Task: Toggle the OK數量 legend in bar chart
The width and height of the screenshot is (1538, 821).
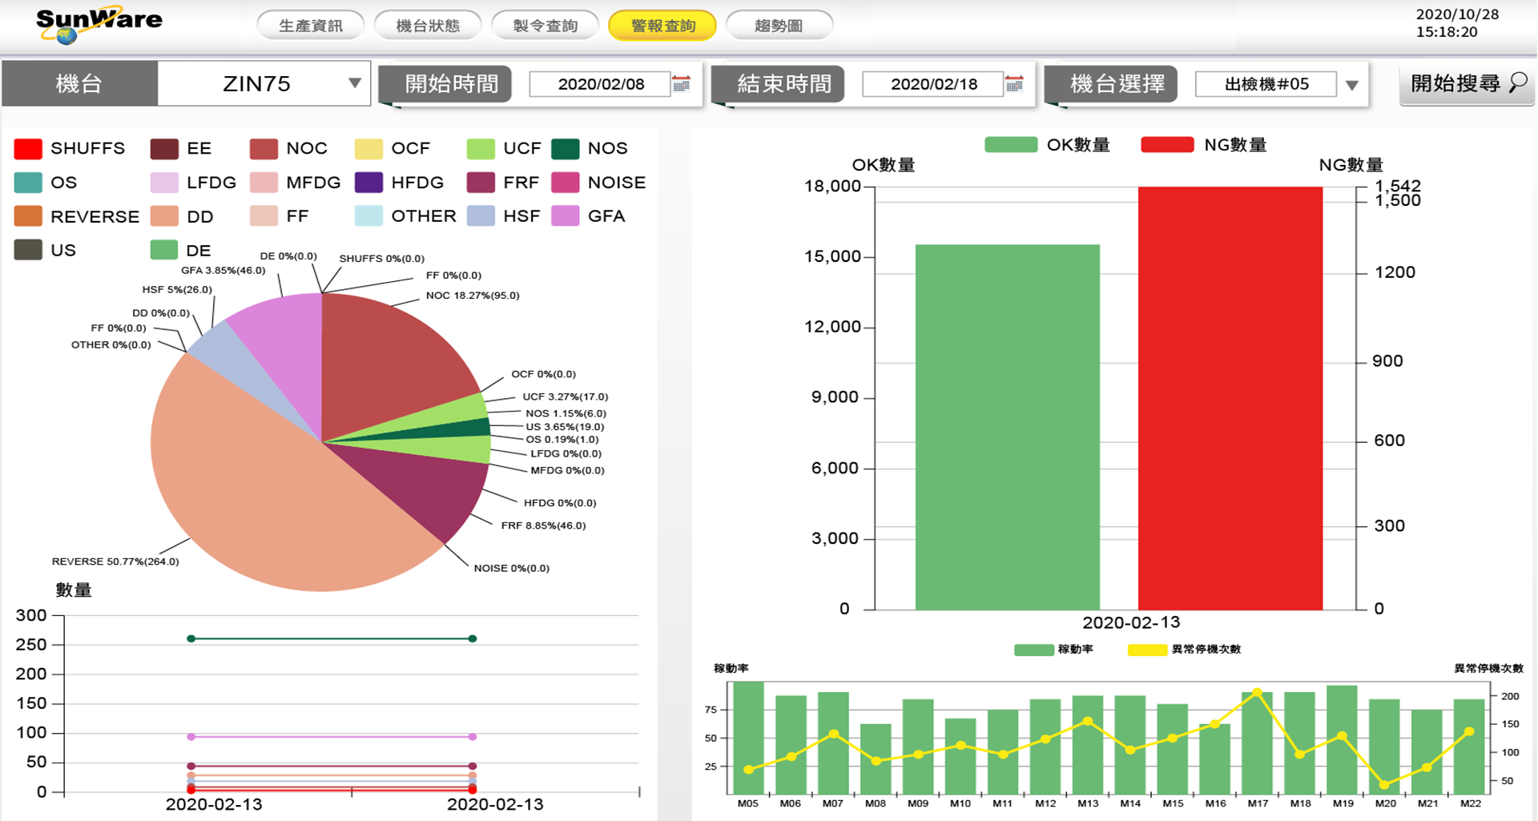Action: (x=1011, y=145)
